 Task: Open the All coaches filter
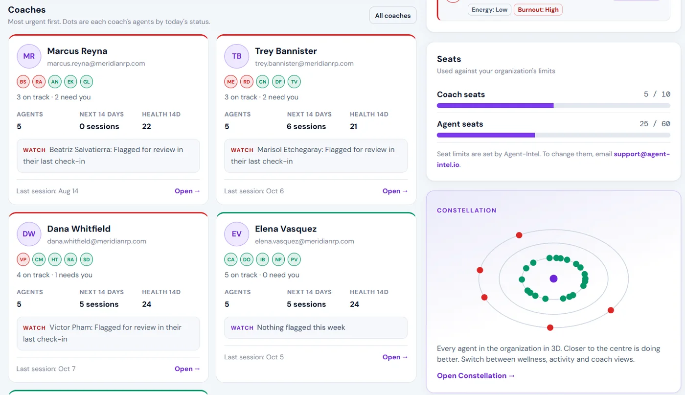pos(393,16)
